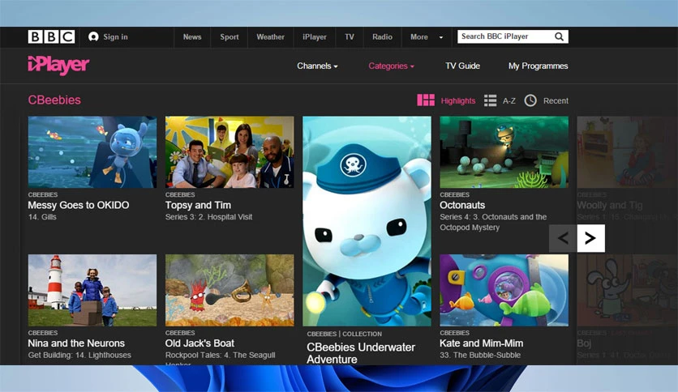Click '33. The Bubble-Subble' episode text
The height and width of the screenshot is (392, 678).
click(480, 355)
